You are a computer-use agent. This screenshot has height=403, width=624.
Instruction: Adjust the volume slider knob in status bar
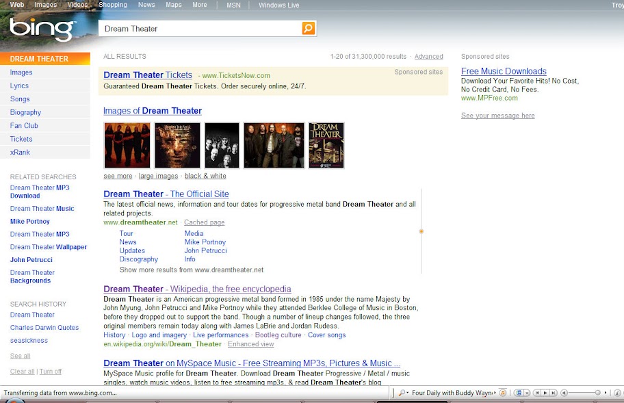coord(597,393)
